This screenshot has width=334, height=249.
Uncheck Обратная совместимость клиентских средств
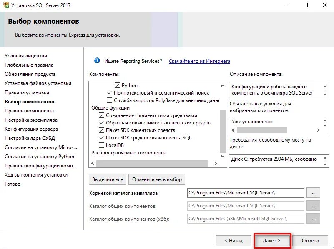click(x=101, y=123)
